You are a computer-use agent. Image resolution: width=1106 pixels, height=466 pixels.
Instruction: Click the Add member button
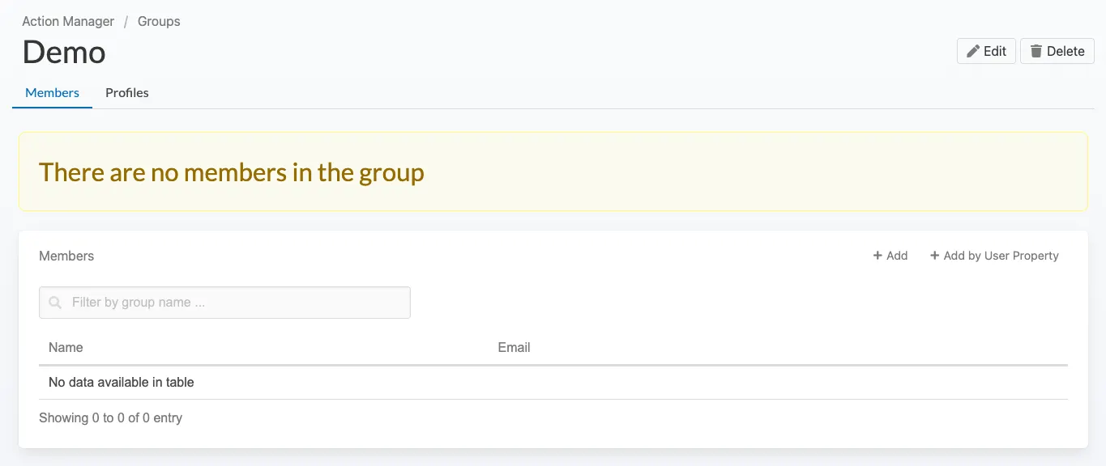click(x=890, y=256)
